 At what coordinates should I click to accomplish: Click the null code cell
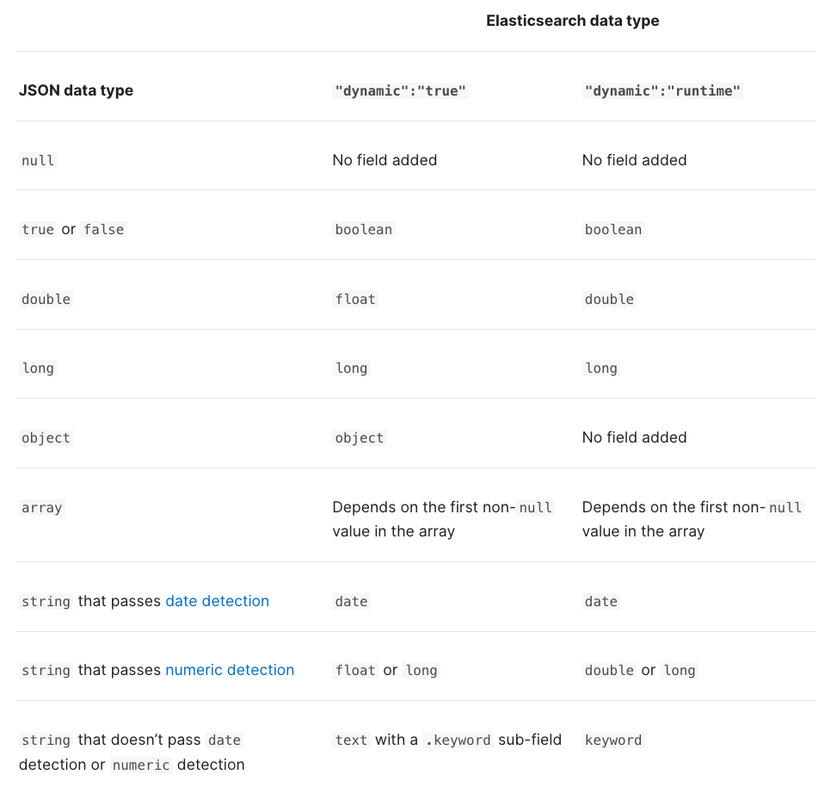point(38,160)
